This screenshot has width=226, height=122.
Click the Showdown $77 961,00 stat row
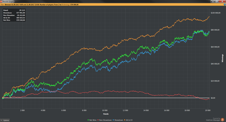tap(14, 13)
